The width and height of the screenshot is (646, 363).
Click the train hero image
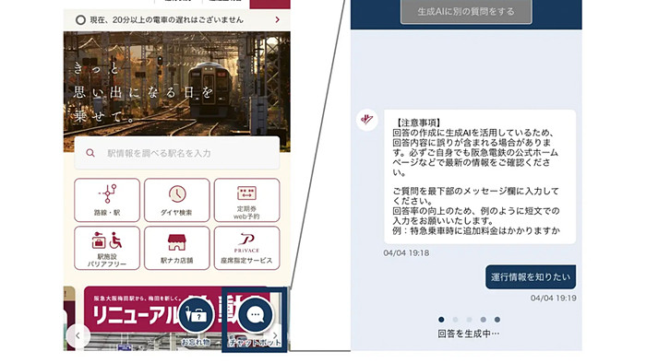[177, 84]
